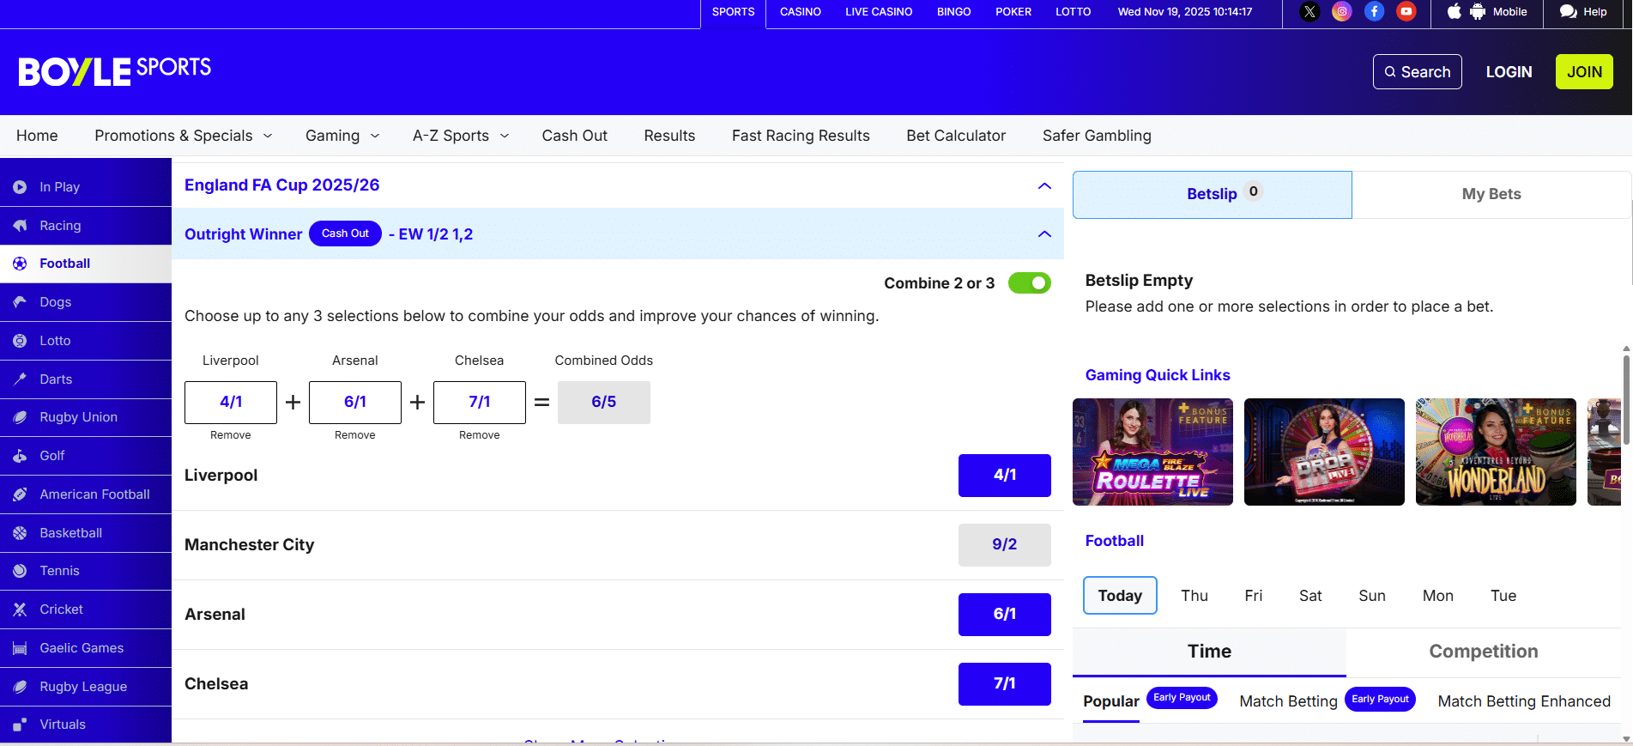Image resolution: width=1633 pixels, height=746 pixels.
Task: Open the My Bets tab
Action: click(x=1491, y=195)
